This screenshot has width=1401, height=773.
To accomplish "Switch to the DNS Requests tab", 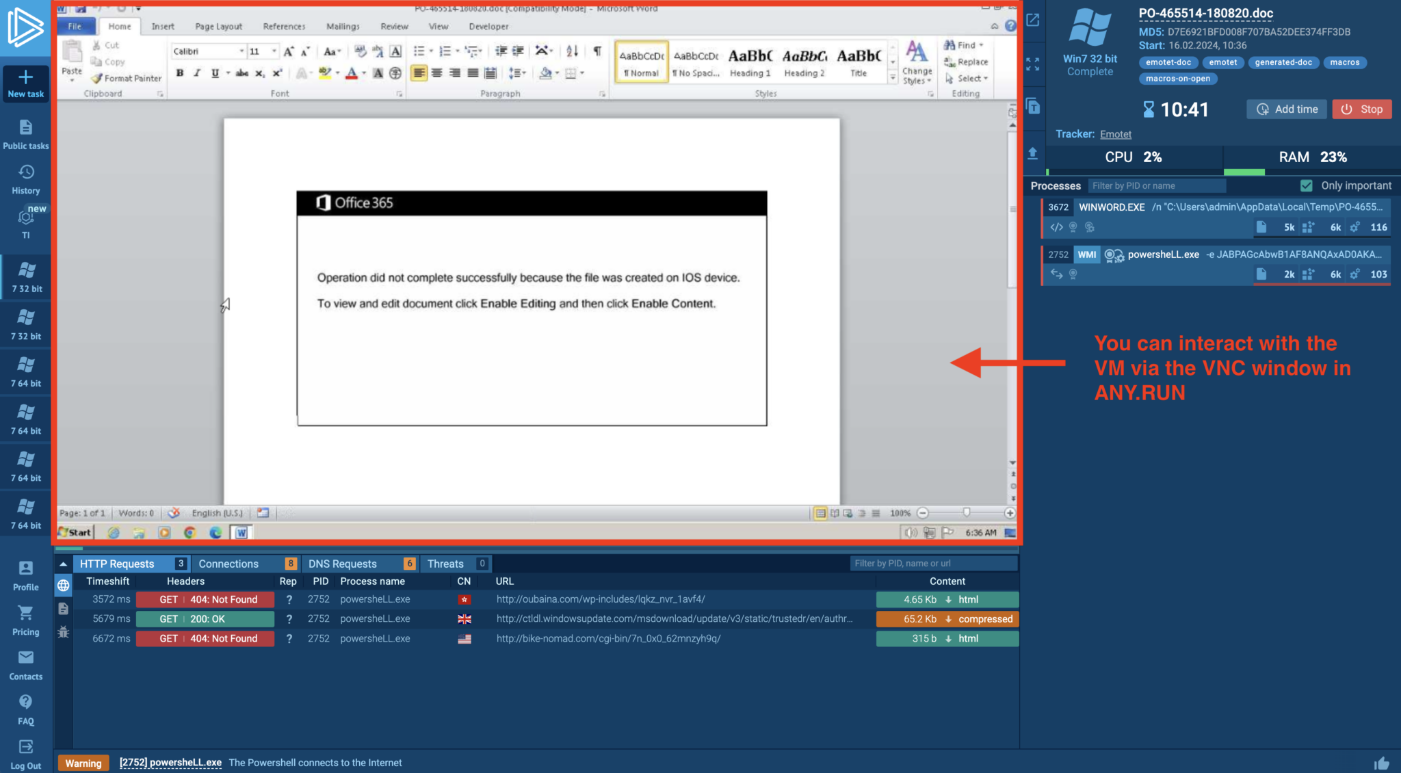I will (342, 564).
